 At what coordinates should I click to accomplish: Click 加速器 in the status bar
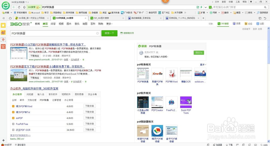(x=217, y=145)
